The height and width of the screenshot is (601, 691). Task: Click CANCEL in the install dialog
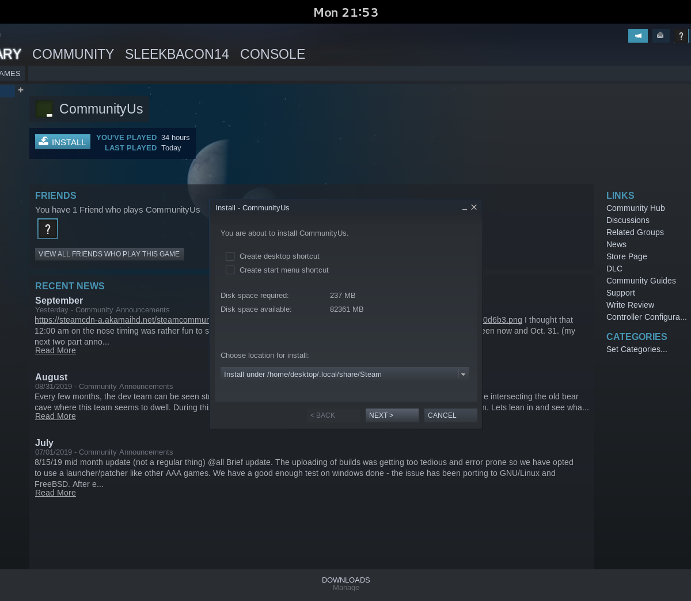tap(451, 415)
